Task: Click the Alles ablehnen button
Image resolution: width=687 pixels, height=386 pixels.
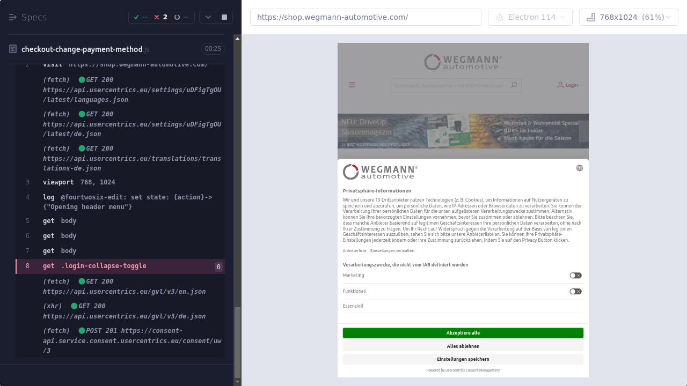Action: click(463, 346)
